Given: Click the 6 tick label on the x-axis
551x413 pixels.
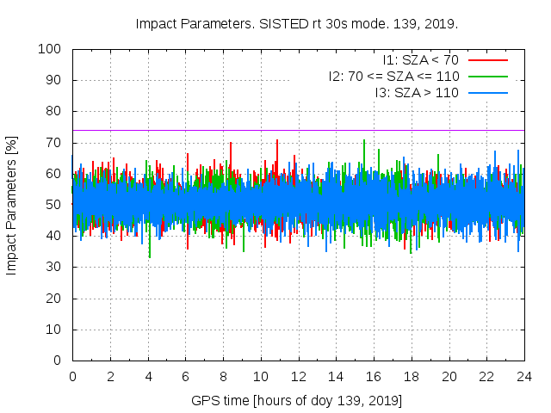Looking at the screenshot, I should pos(185,376).
